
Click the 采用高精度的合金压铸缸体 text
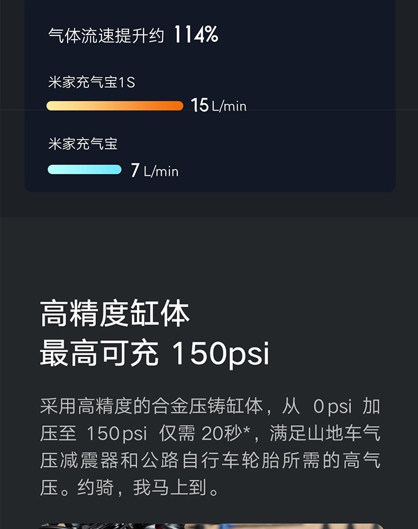[x=151, y=407]
